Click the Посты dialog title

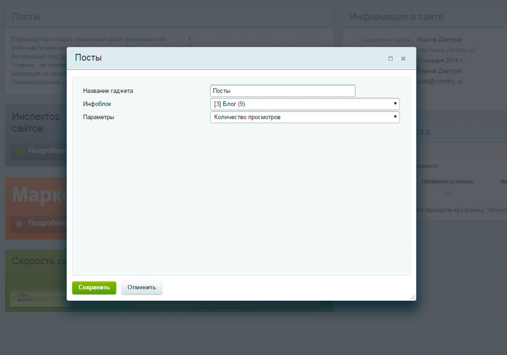(88, 57)
